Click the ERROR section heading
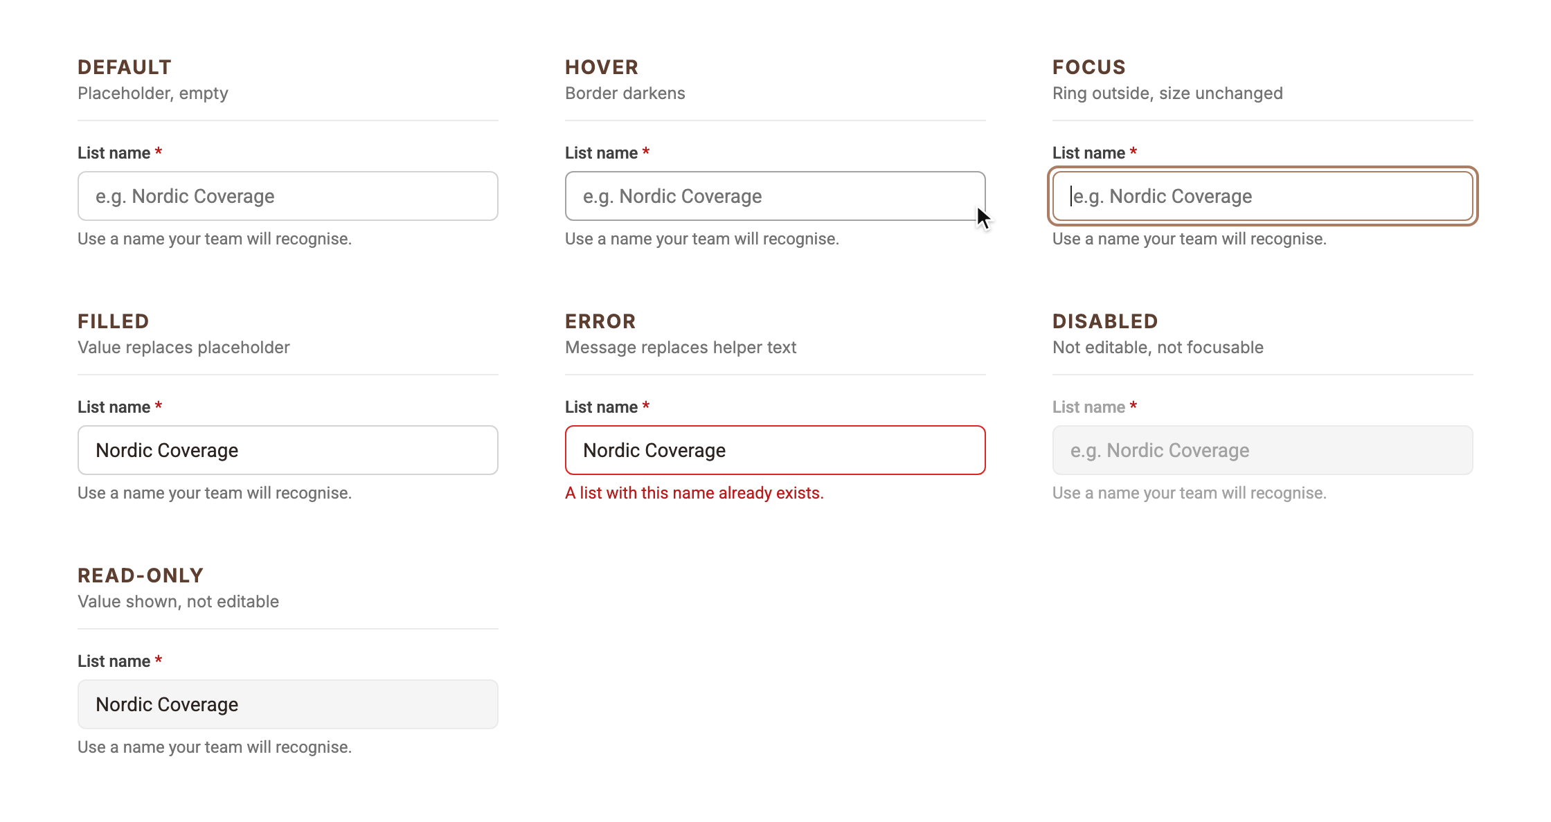Image resolution: width=1551 pixels, height=822 pixels. [600, 321]
